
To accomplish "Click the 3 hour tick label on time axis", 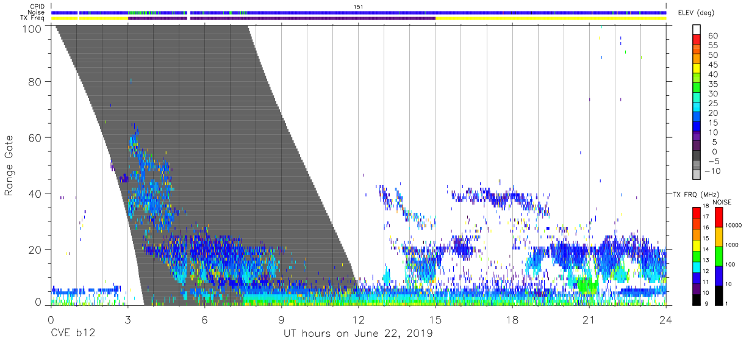I will (127, 320).
